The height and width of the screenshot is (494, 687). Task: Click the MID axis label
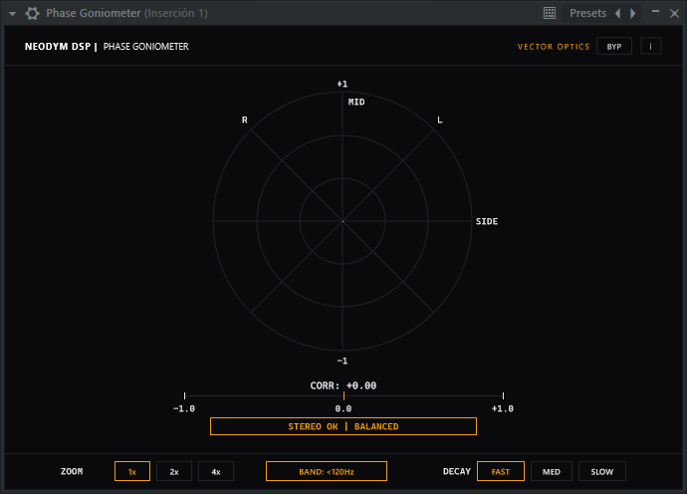[x=356, y=103]
